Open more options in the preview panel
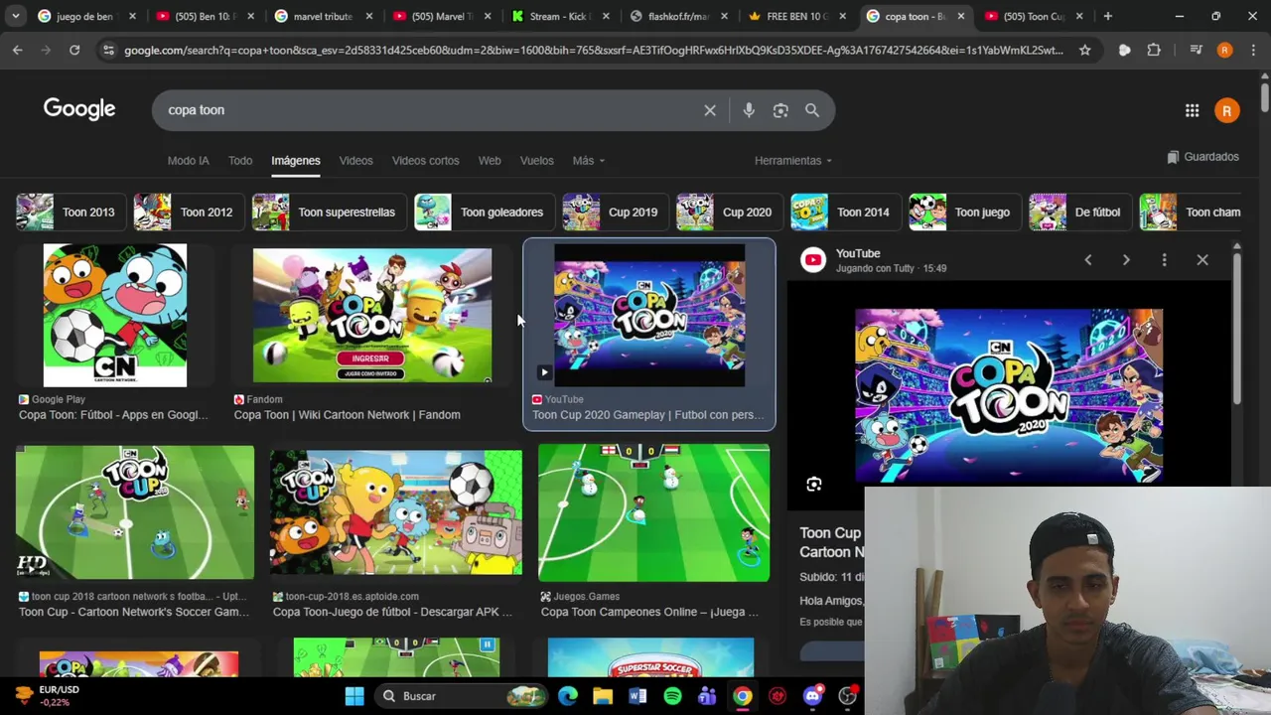This screenshot has width=1271, height=715. [x=1164, y=260]
